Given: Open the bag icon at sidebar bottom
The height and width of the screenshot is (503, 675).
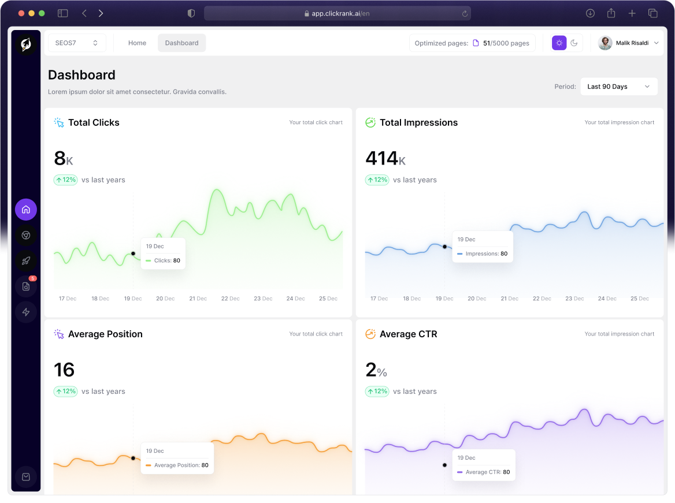Looking at the screenshot, I should click(x=26, y=477).
